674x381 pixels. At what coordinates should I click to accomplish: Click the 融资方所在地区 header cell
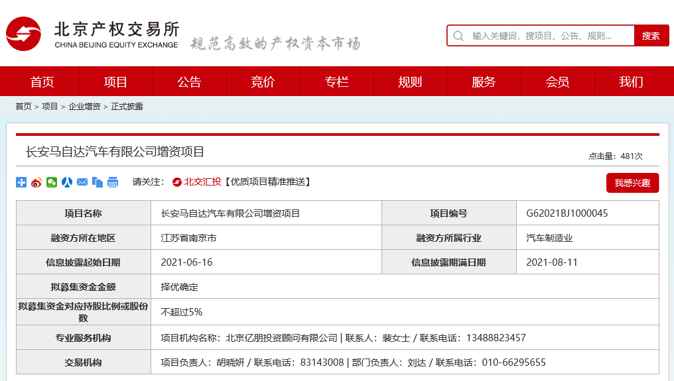pos(84,237)
